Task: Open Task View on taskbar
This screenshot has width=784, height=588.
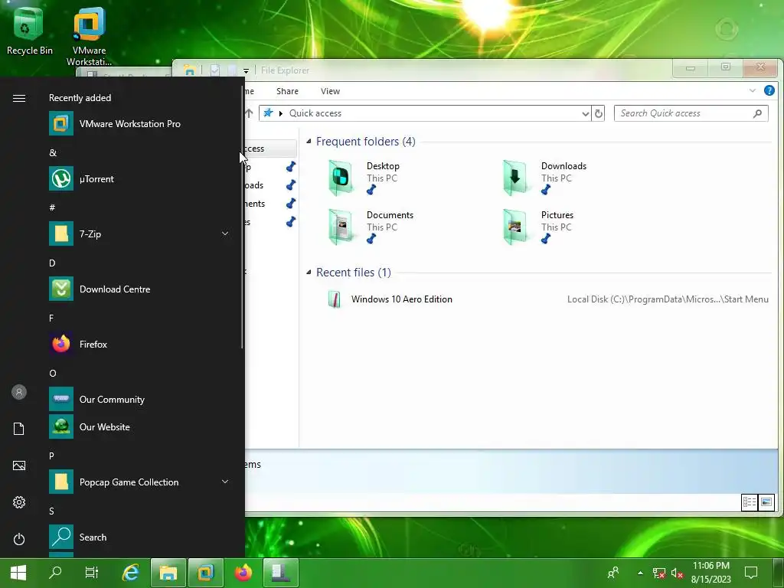Action: [92, 573]
